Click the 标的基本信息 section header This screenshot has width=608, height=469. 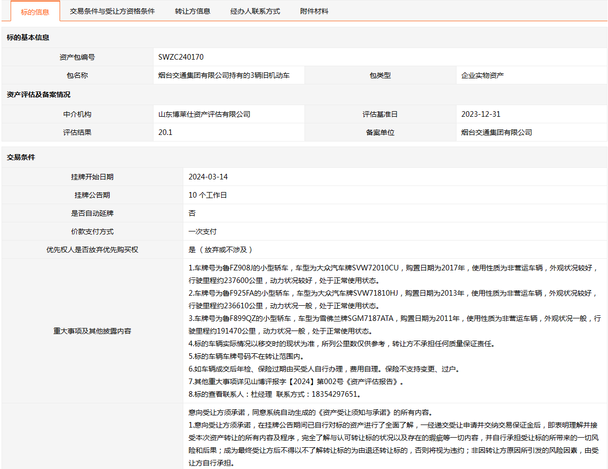28,37
